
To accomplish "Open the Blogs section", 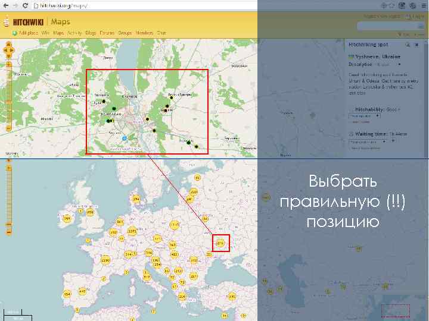I will coord(91,33).
